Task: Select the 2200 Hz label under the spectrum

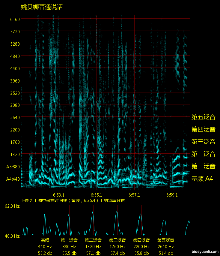Action: [x=141, y=247]
